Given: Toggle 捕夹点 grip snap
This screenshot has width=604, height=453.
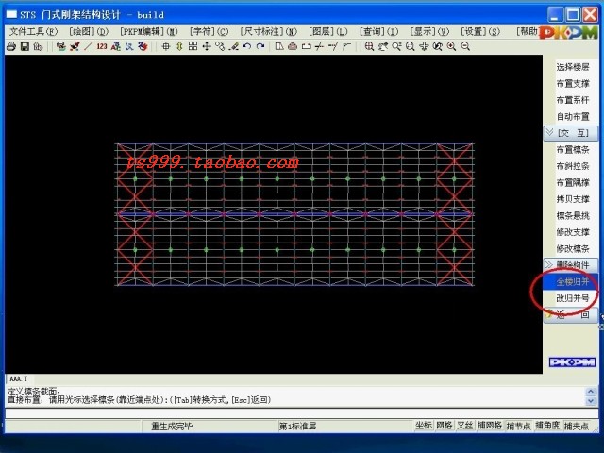Looking at the screenshot, I should [577, 426].
